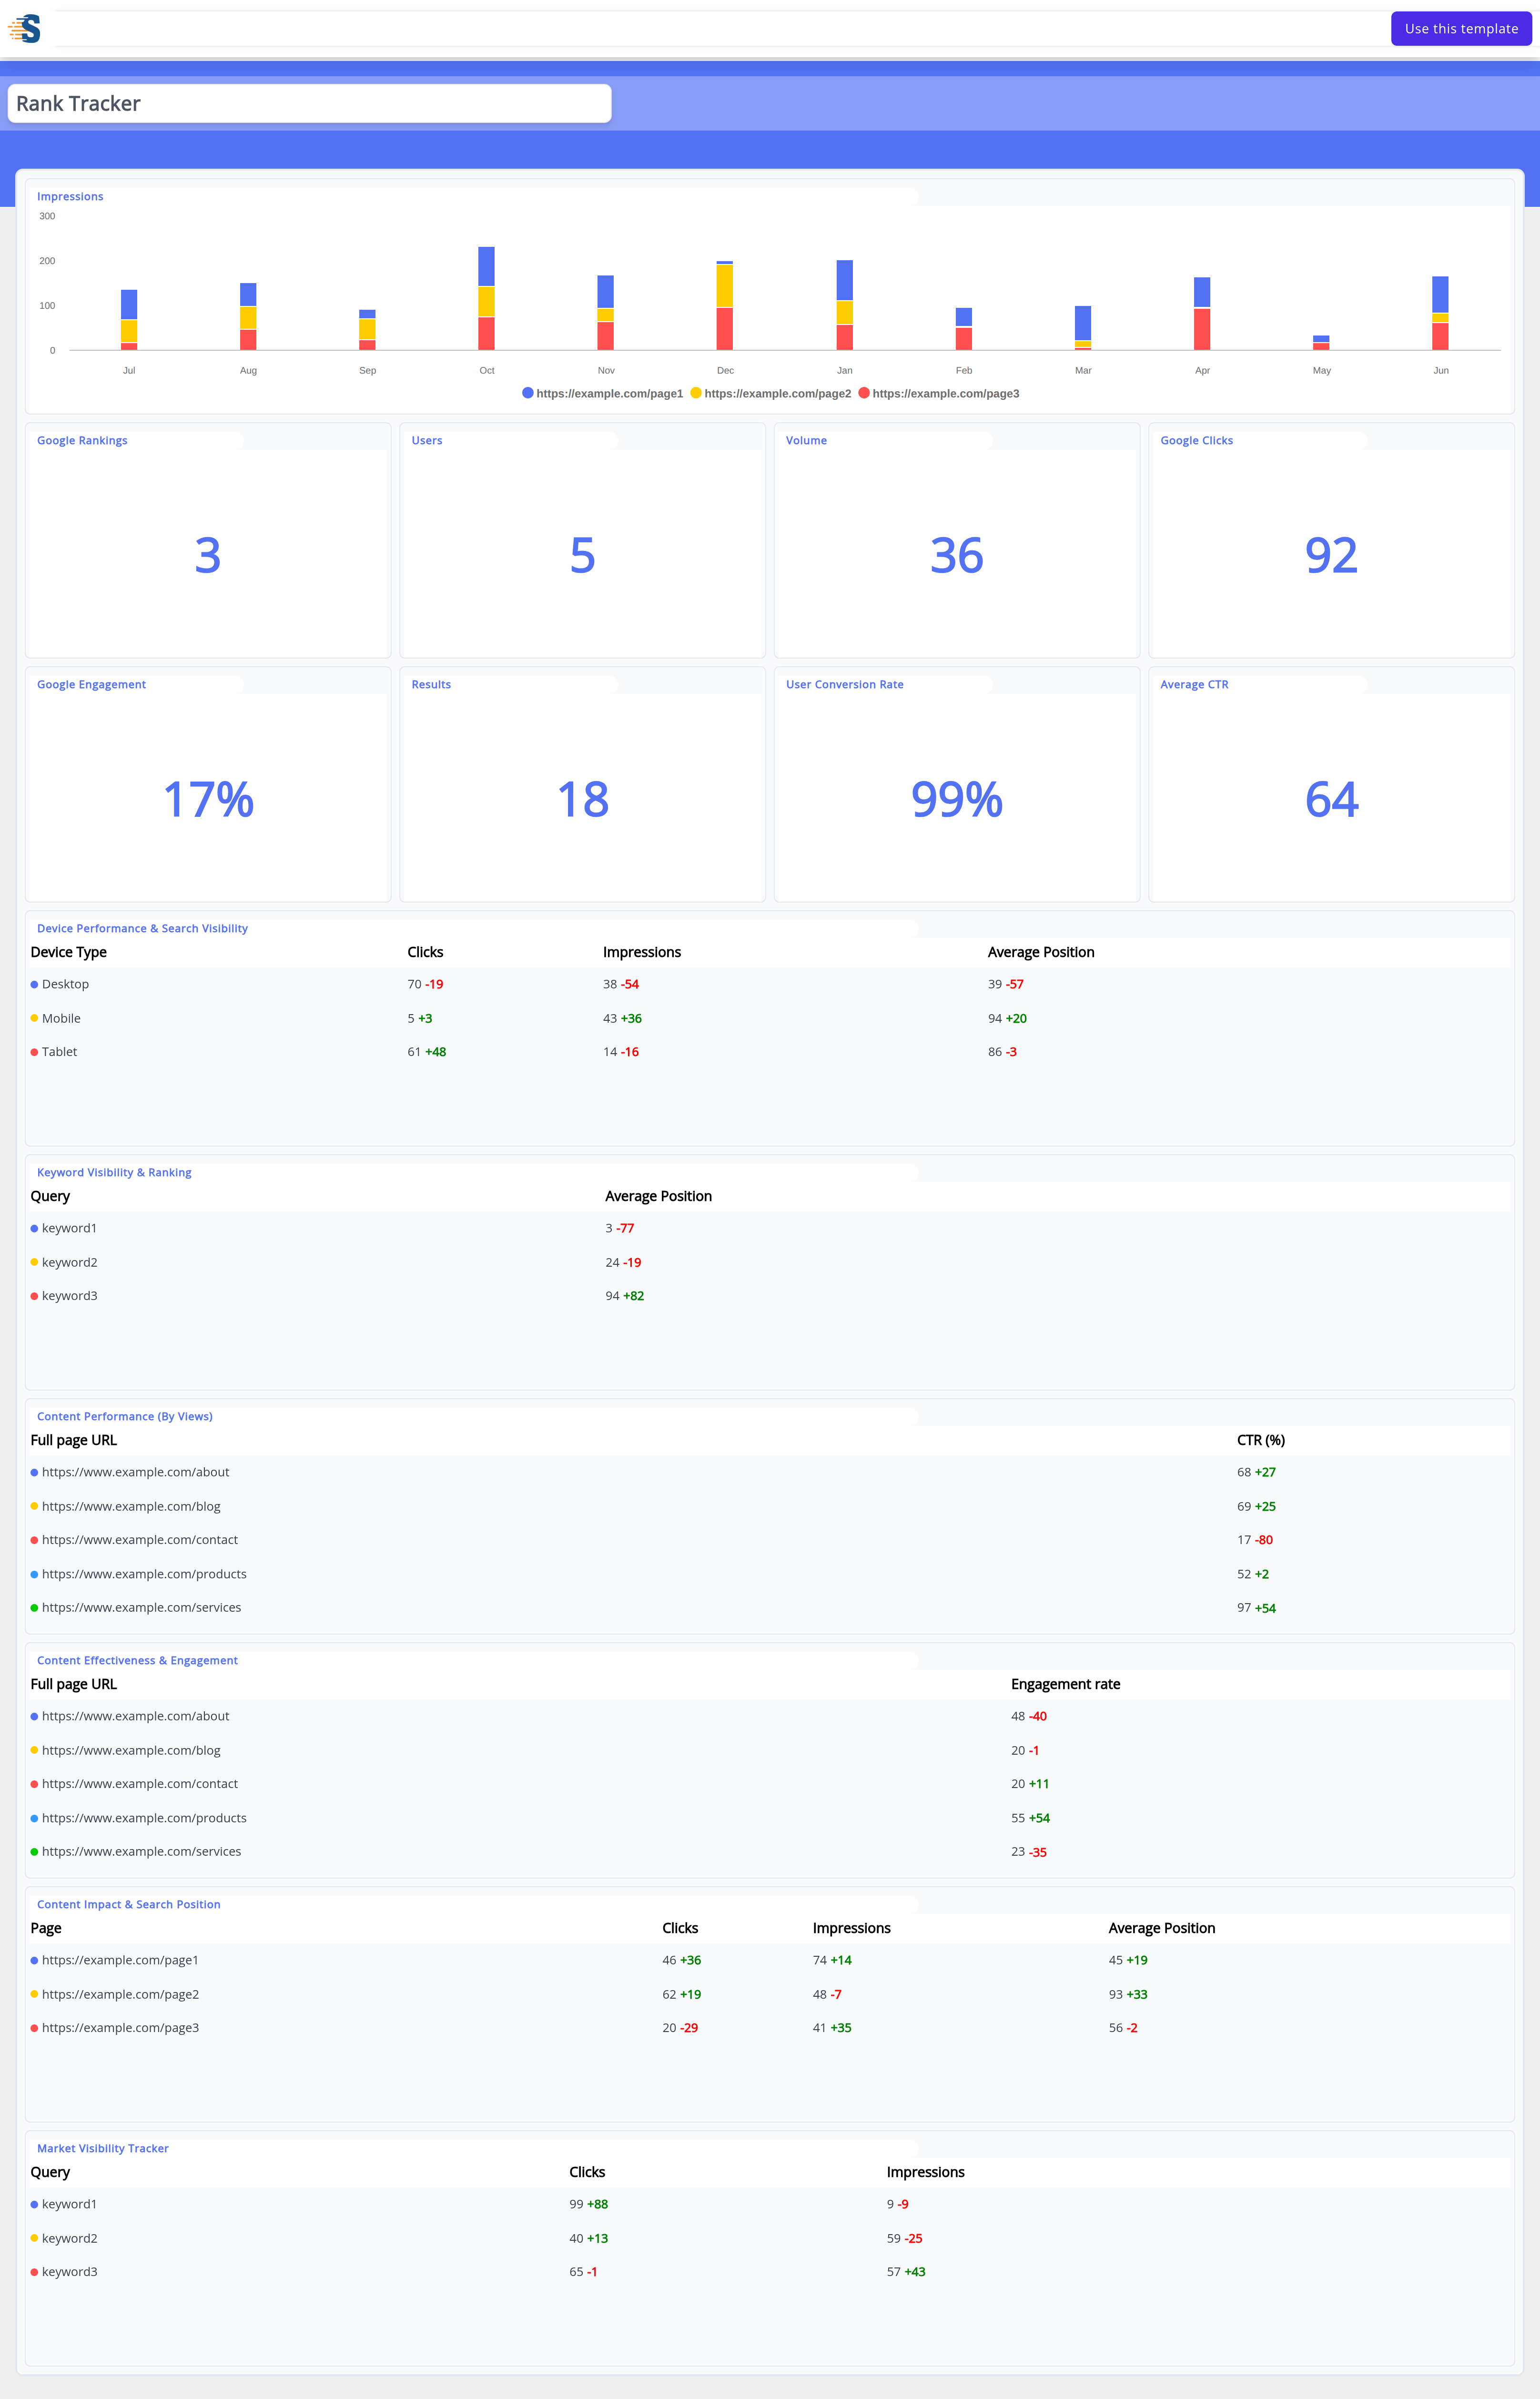Click the S logo icon
The height and width of the screenshot is (2399, 1540).
click(x=24, y=28)
